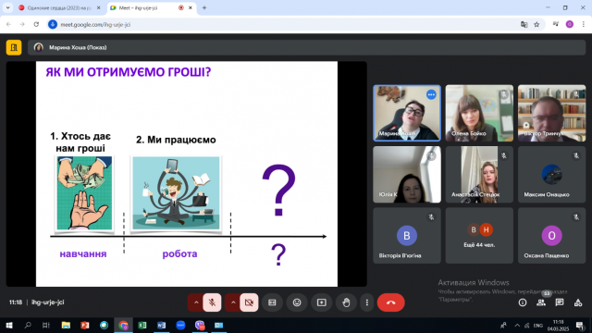The image size is (592, 333).
Task: Open the emoji reactions button
Action: 297,302
